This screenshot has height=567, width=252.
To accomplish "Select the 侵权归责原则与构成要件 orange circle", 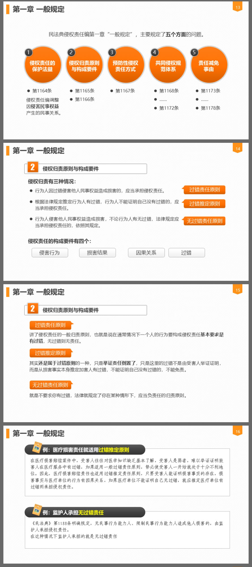I will click(84, 65).
